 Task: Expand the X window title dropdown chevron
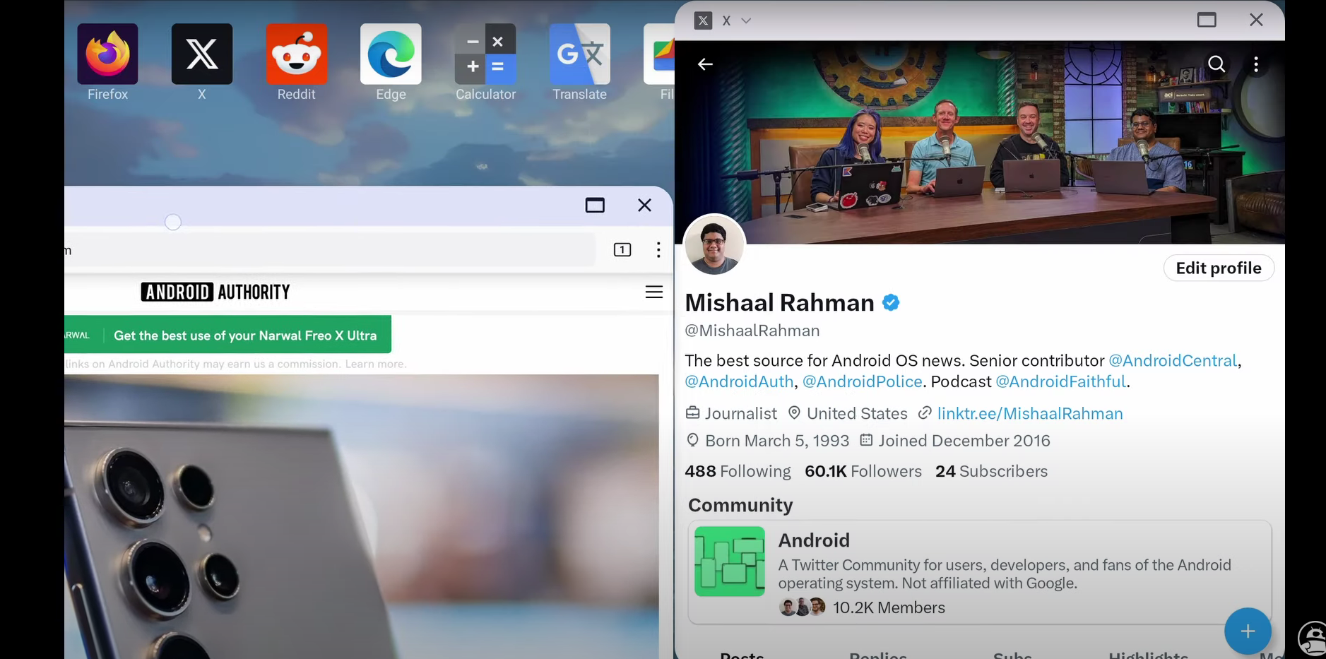click(746, 20)
